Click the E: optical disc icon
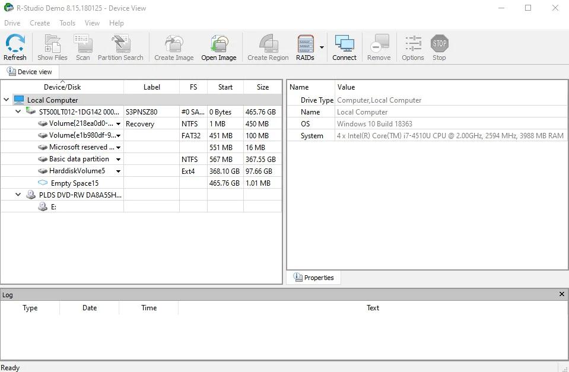This screenshot has width=569, height=372. point(43,206)
